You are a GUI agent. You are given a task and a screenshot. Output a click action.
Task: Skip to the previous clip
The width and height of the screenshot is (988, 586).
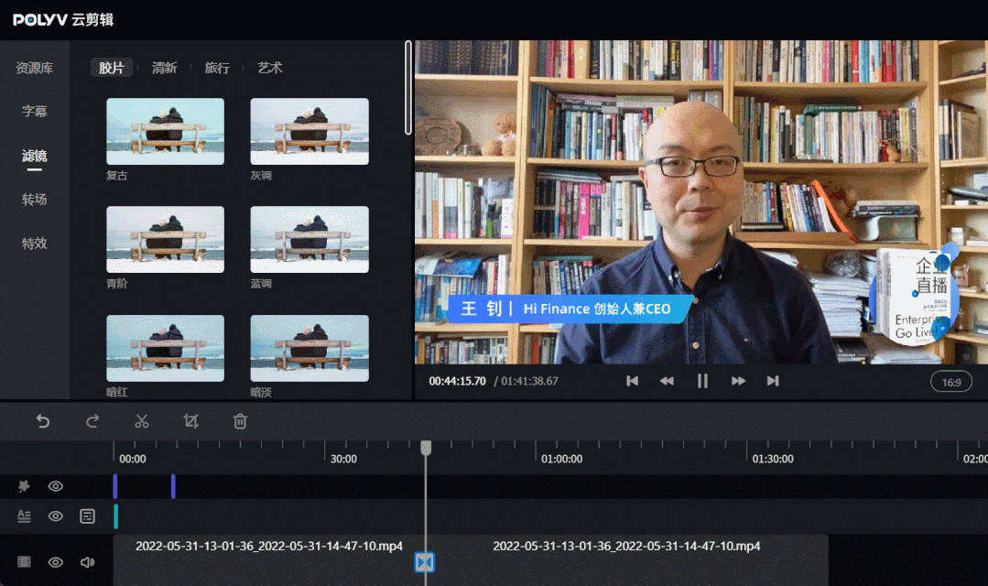coord(632,381)
